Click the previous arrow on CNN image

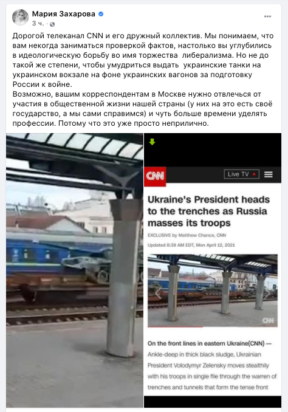point(157,294)
